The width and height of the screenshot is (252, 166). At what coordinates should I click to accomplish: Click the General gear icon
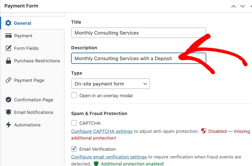[8, 23]
